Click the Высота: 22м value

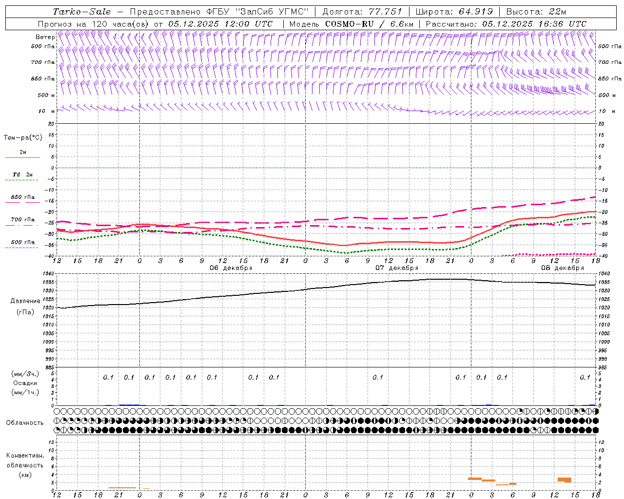[536, 12]
